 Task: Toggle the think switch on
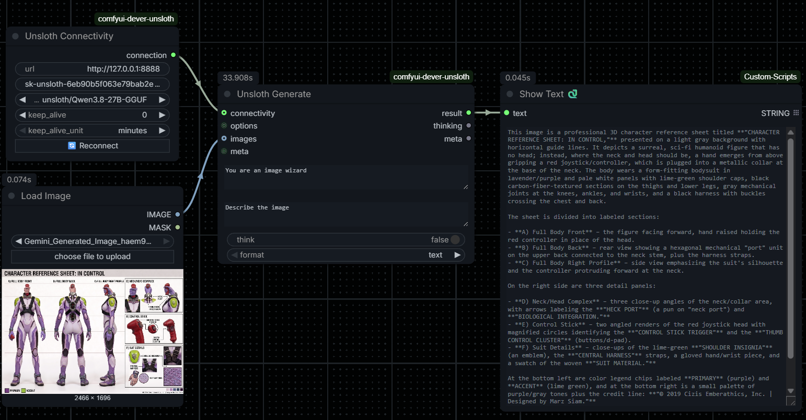[455, 240]
